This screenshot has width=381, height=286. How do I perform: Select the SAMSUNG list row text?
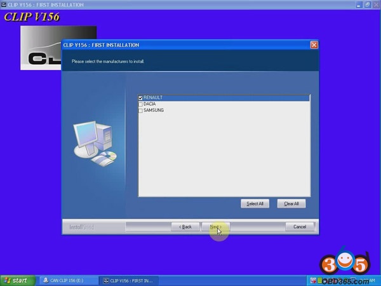pyautogui.click(x=153, y=110)
